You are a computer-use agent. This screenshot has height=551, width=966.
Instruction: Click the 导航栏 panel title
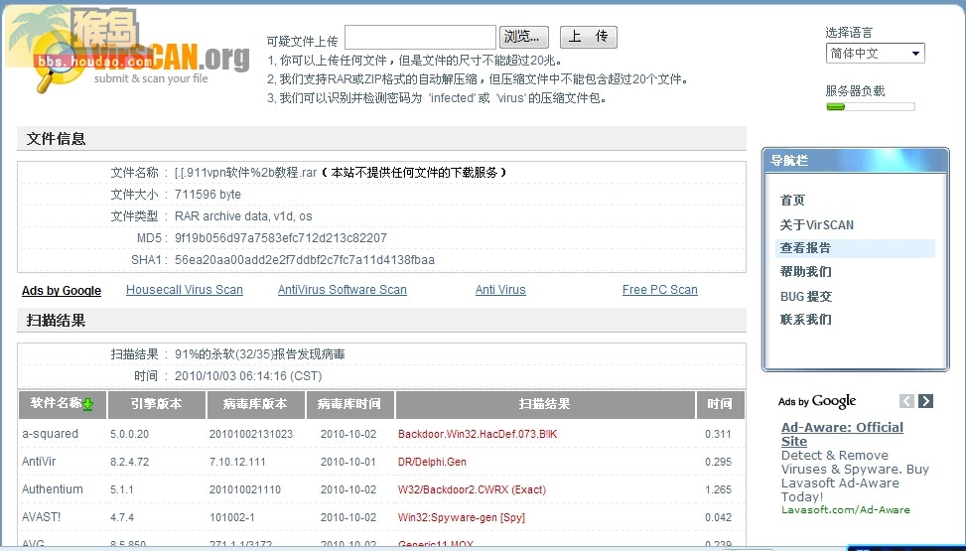(789, 161)
